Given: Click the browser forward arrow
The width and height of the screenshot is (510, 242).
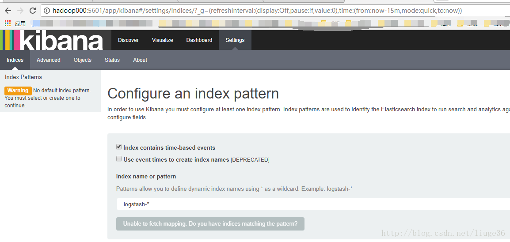Looking at the screenshot, I should click(x=20, y=11).
